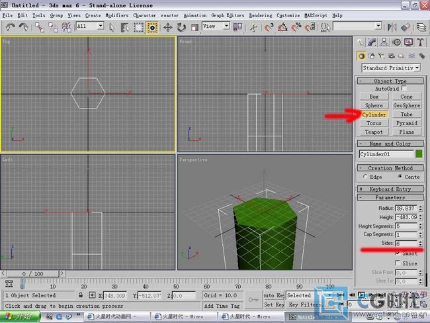This screenshot has width=430, height=323.
Task: Open the Graph Editors menu
Action: [x=228, y=15]
